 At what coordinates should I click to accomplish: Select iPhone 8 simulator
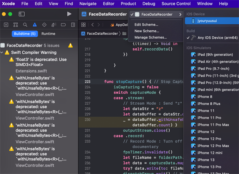pos(212,97)
